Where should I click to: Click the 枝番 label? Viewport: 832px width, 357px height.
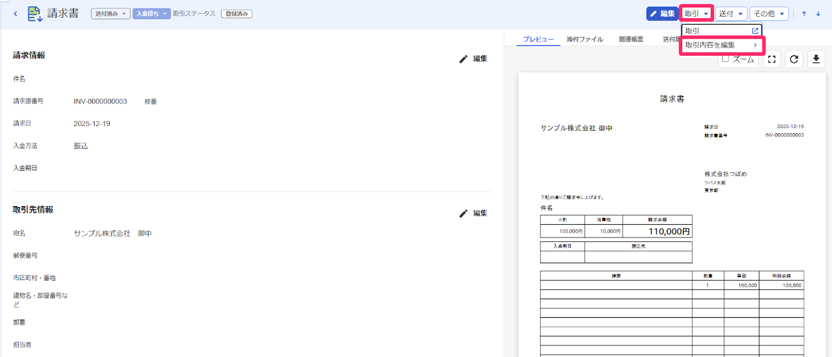tap(151, 101)
